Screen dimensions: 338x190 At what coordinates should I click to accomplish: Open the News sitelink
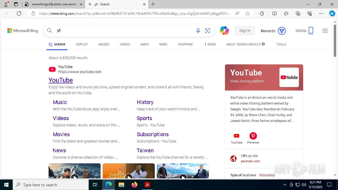tap(59, 150)
